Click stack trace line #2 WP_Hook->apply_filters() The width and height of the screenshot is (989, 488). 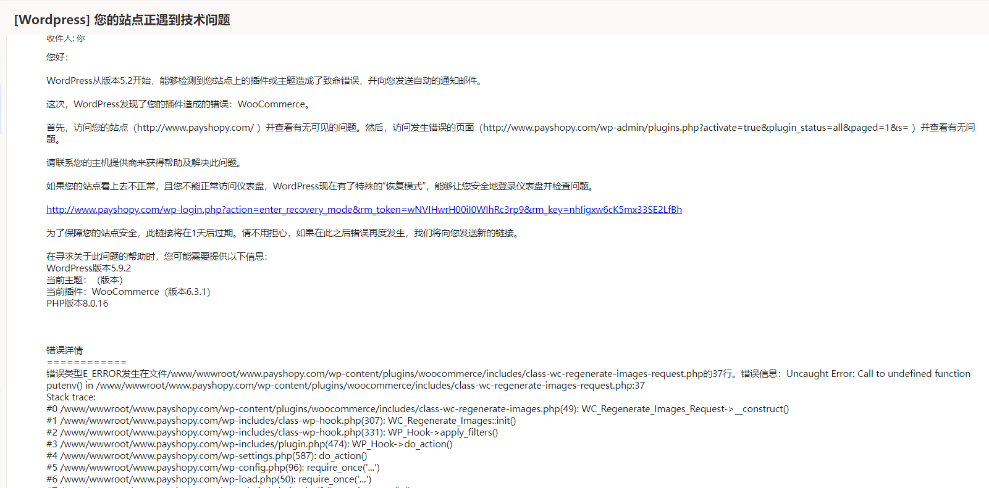pyautogui.click(x=272, y=432)
